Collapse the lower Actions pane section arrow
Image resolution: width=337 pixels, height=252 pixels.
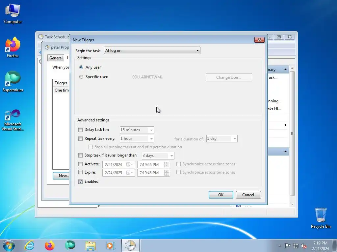285,152
